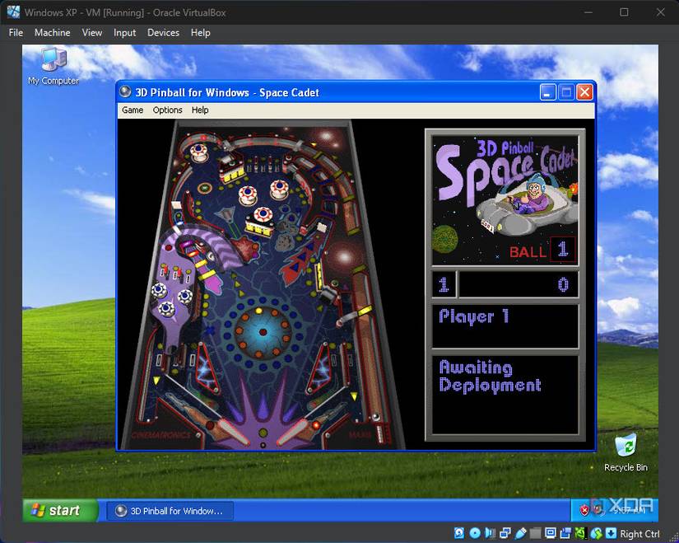The image size is (679, 543).
Task: Open the Machine menu in VirtualBox
Action: pyautogui.click(x=52, y=33)
